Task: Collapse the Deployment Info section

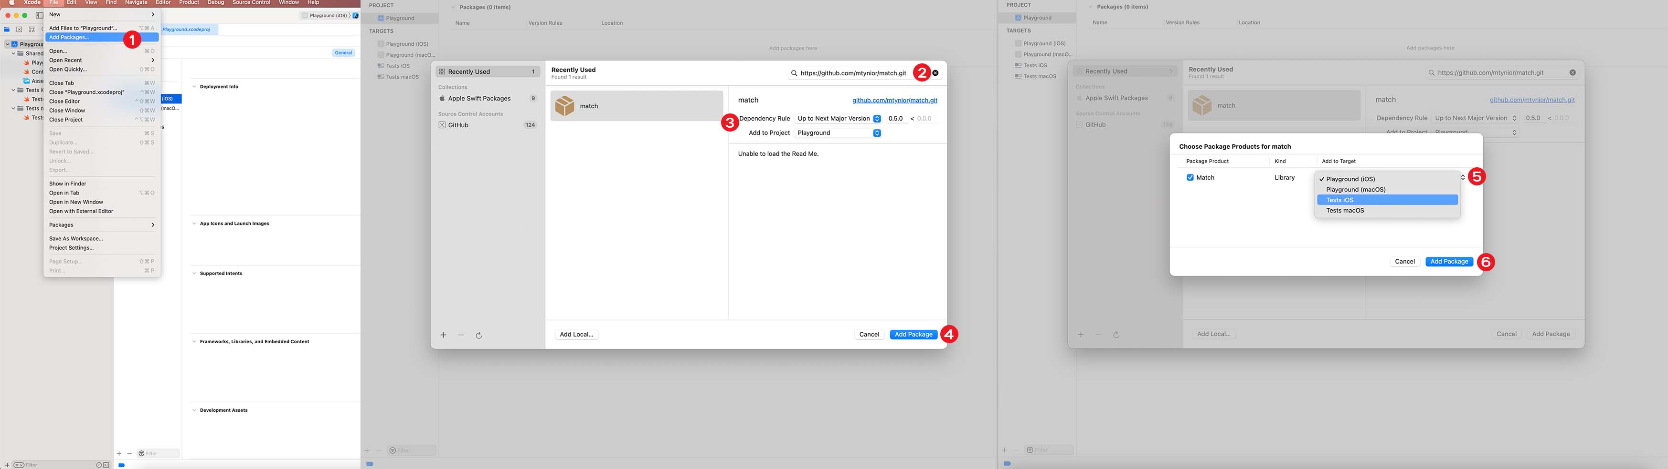Action: coord(194,87)
